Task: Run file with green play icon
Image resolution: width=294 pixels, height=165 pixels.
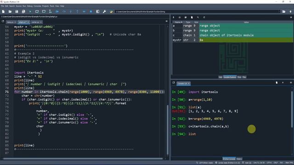Action: (x=30, y=11)
